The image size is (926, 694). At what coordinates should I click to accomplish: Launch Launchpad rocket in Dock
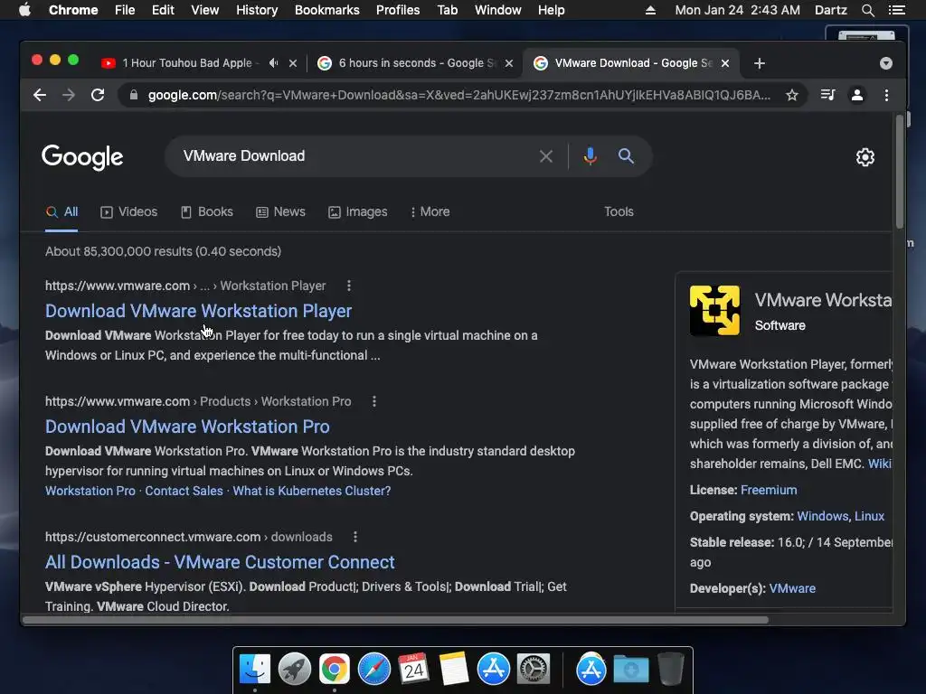click(x=295, y=670)
